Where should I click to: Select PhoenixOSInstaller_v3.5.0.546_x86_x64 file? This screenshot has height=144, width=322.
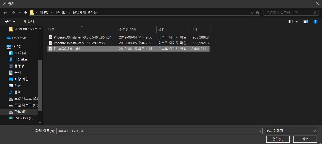click(x=129, y=37)
